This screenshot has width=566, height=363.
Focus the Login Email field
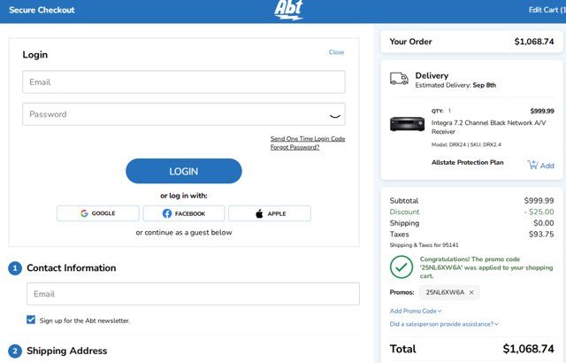[x=184, y=82]
